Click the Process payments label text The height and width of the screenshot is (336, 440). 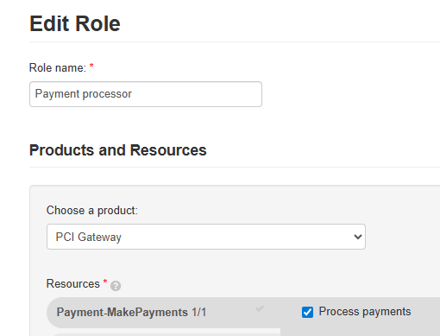tap(365, 312)
